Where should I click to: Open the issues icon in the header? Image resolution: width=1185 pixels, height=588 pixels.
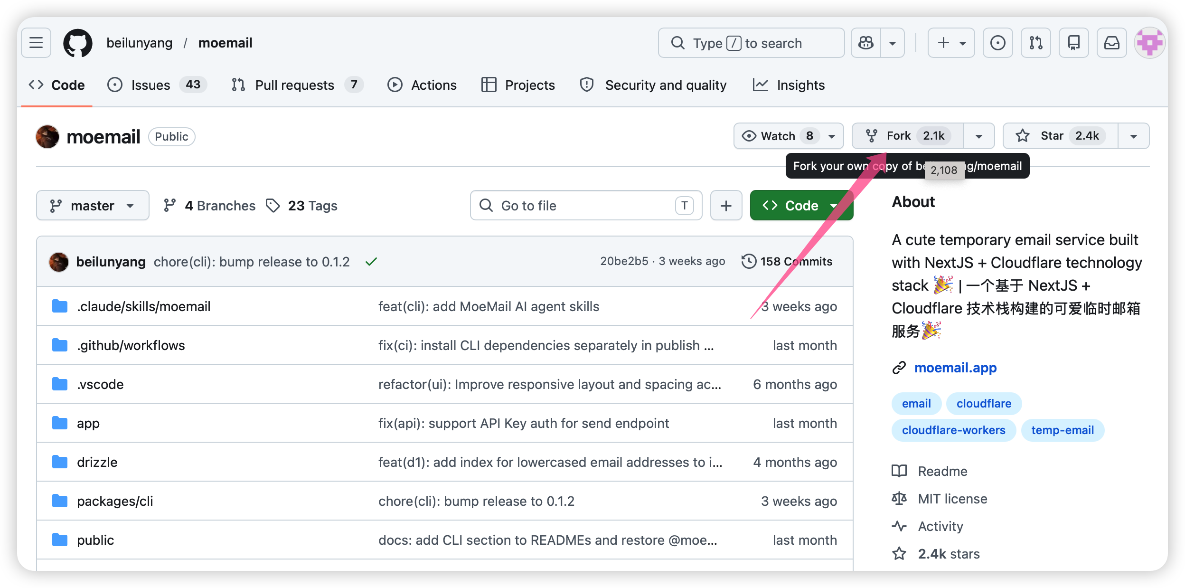[997, 43]
